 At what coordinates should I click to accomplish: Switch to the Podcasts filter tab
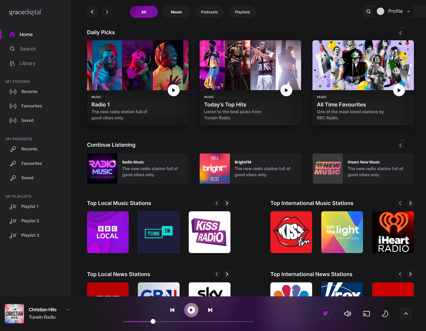pyautogui.click(x=209, y=12)
